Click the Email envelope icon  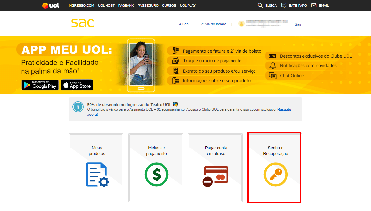[314, 5]
